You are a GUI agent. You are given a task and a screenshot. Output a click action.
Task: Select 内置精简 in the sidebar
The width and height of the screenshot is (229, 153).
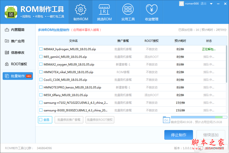18,30
